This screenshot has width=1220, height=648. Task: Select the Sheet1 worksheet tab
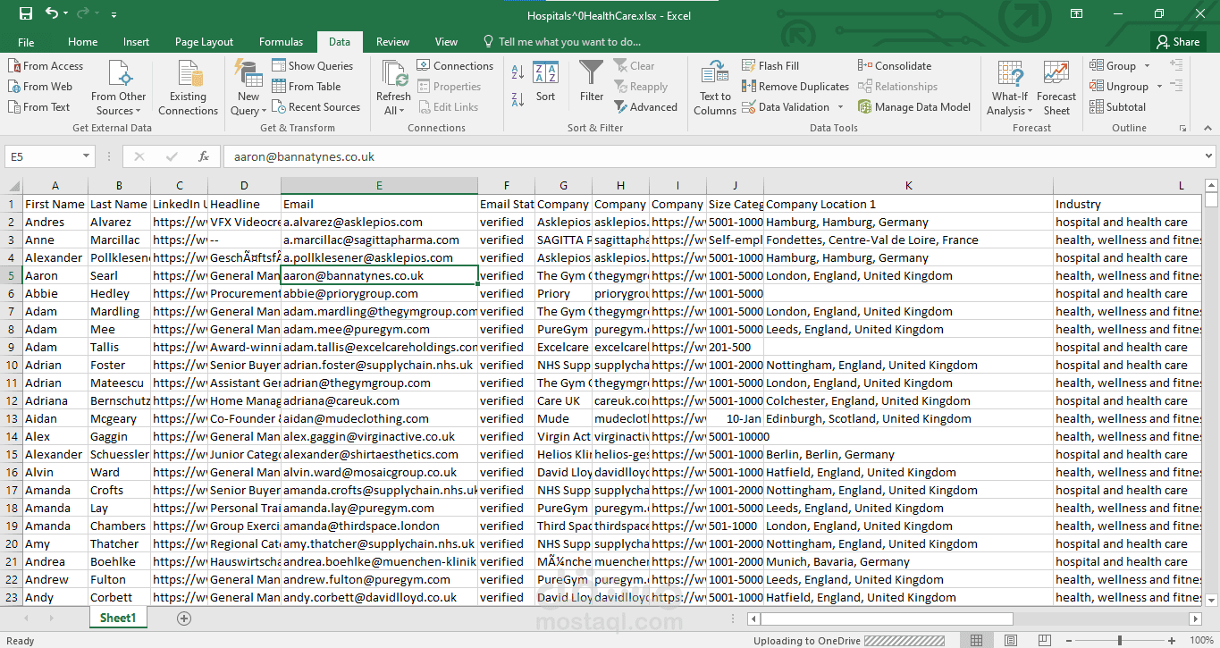tap(118, 619)
